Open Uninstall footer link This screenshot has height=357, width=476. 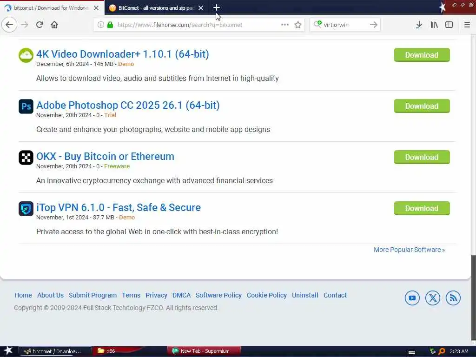click(x=305, y=295)
